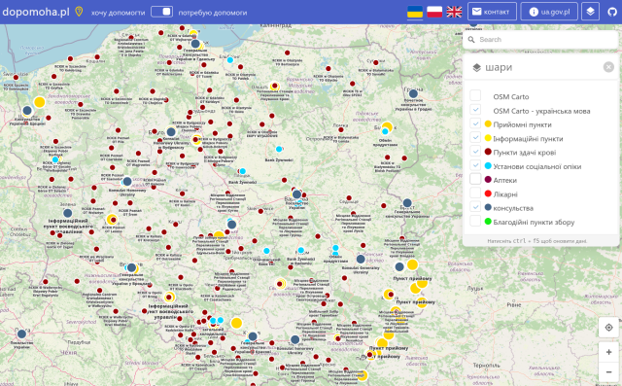Select the UK flag for English
This screenshot has width=622, height=386.
[454, 12]
